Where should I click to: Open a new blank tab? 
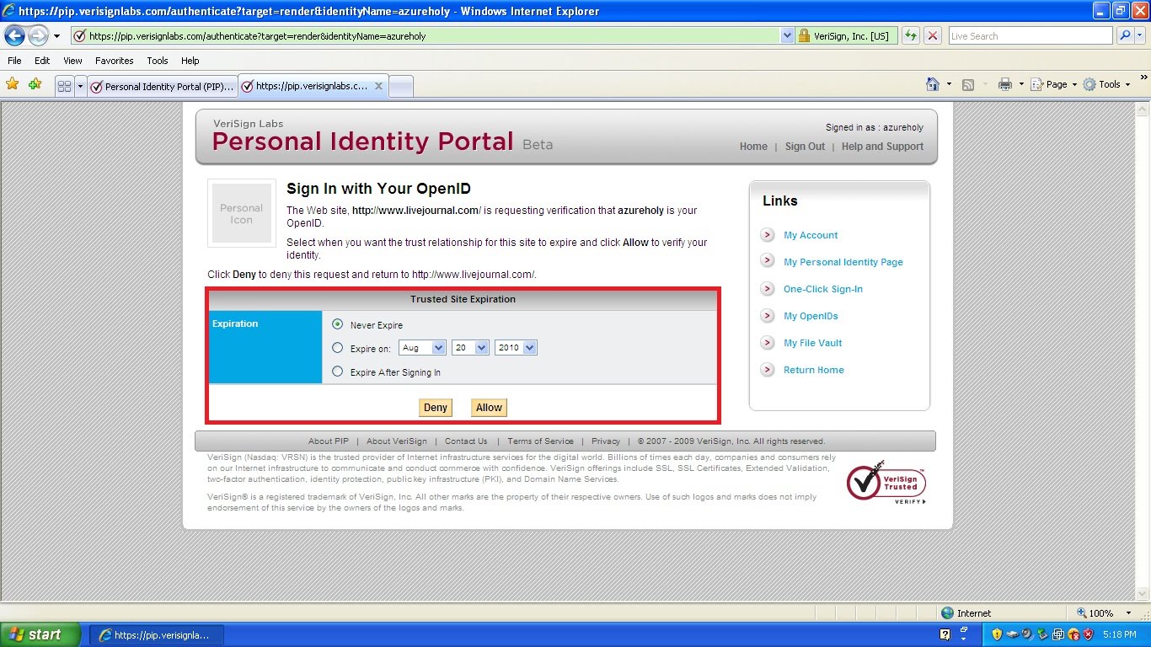pyautogui.click(x=401, y=86)
